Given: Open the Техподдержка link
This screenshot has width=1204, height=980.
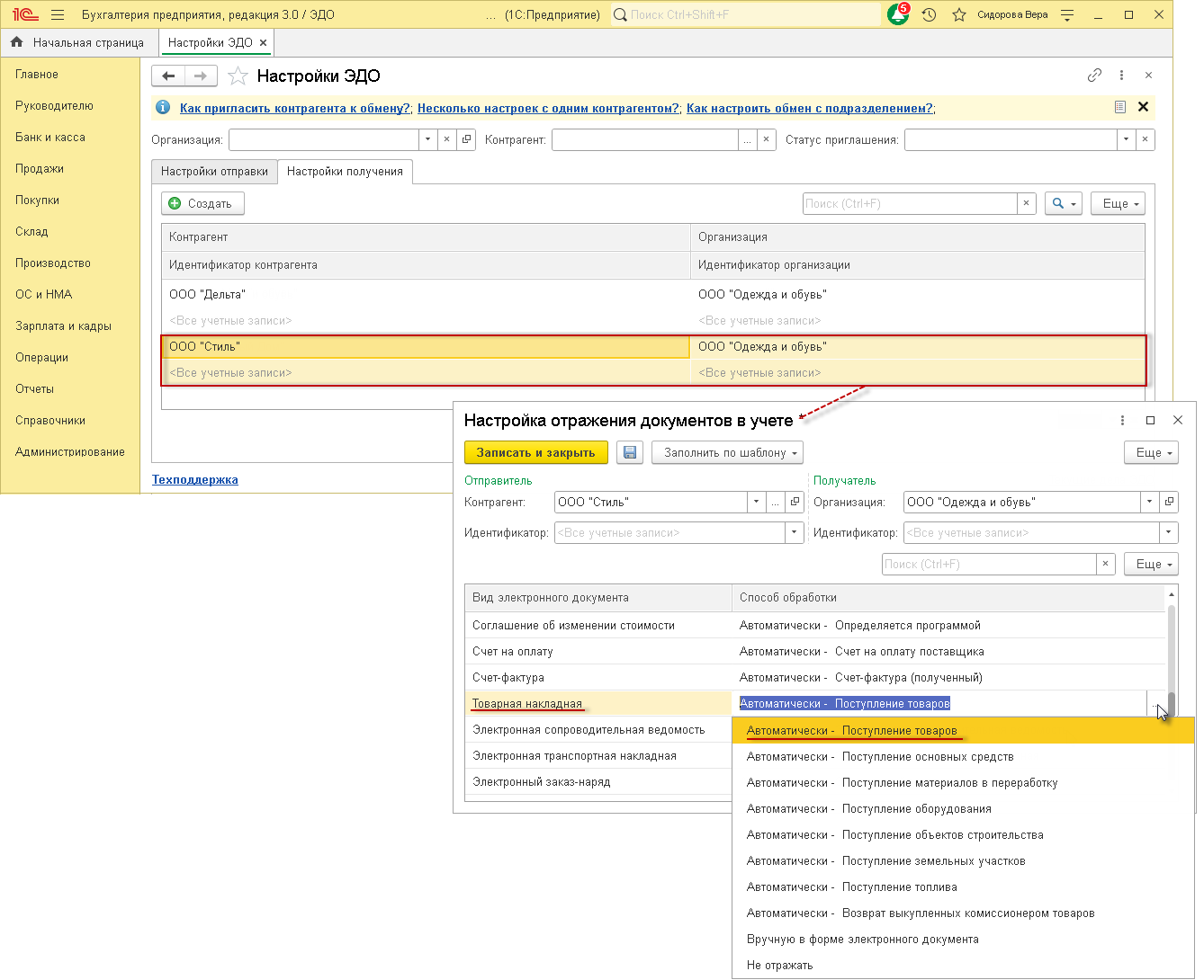Looking at the screenshot, I should tap(195, 479).
